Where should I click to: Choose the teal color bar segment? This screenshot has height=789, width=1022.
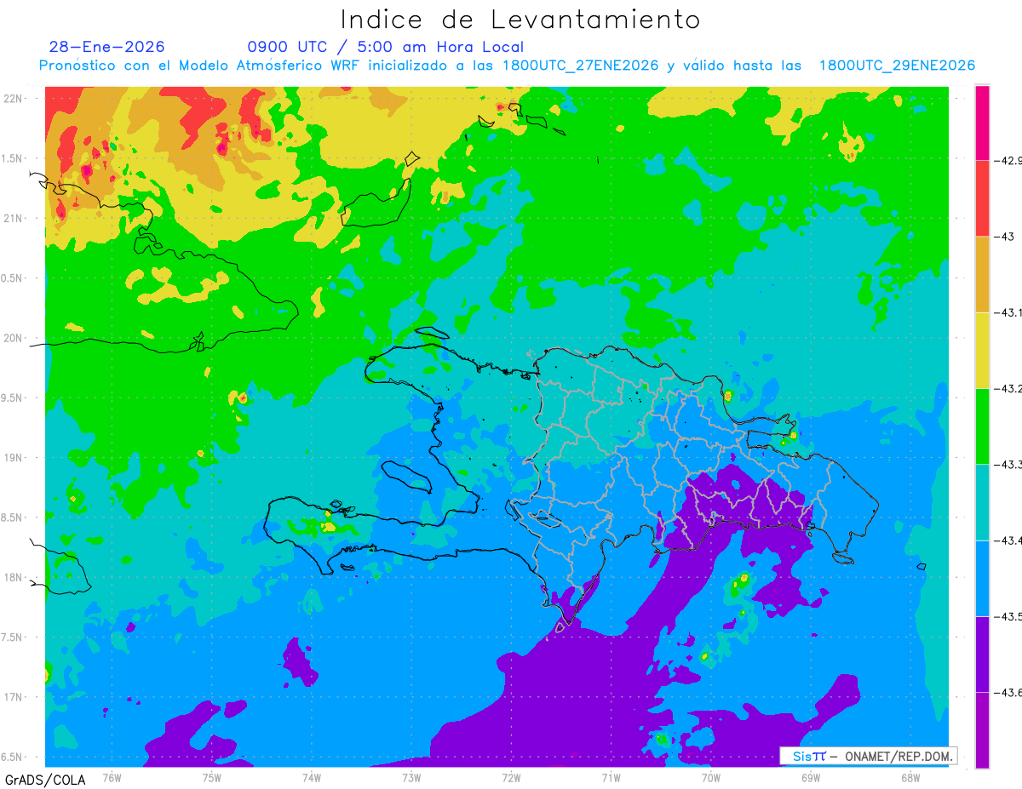(982, 502)
